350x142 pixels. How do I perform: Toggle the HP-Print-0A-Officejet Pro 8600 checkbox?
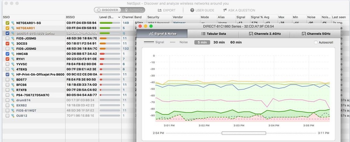coord(7,74)
